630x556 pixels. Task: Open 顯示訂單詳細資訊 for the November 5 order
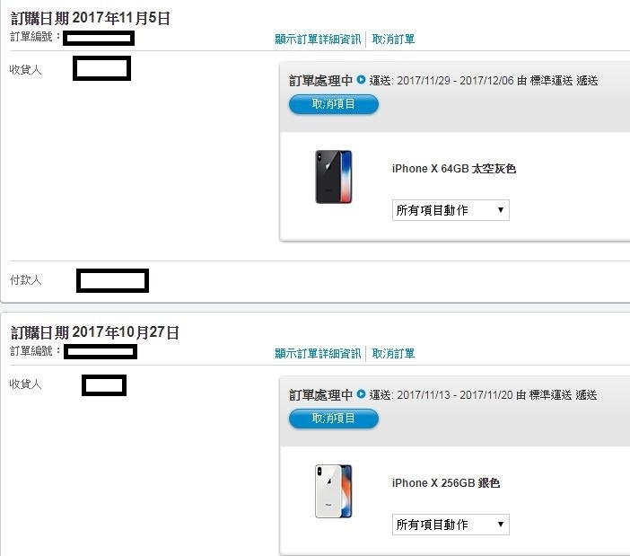point(318,40)
